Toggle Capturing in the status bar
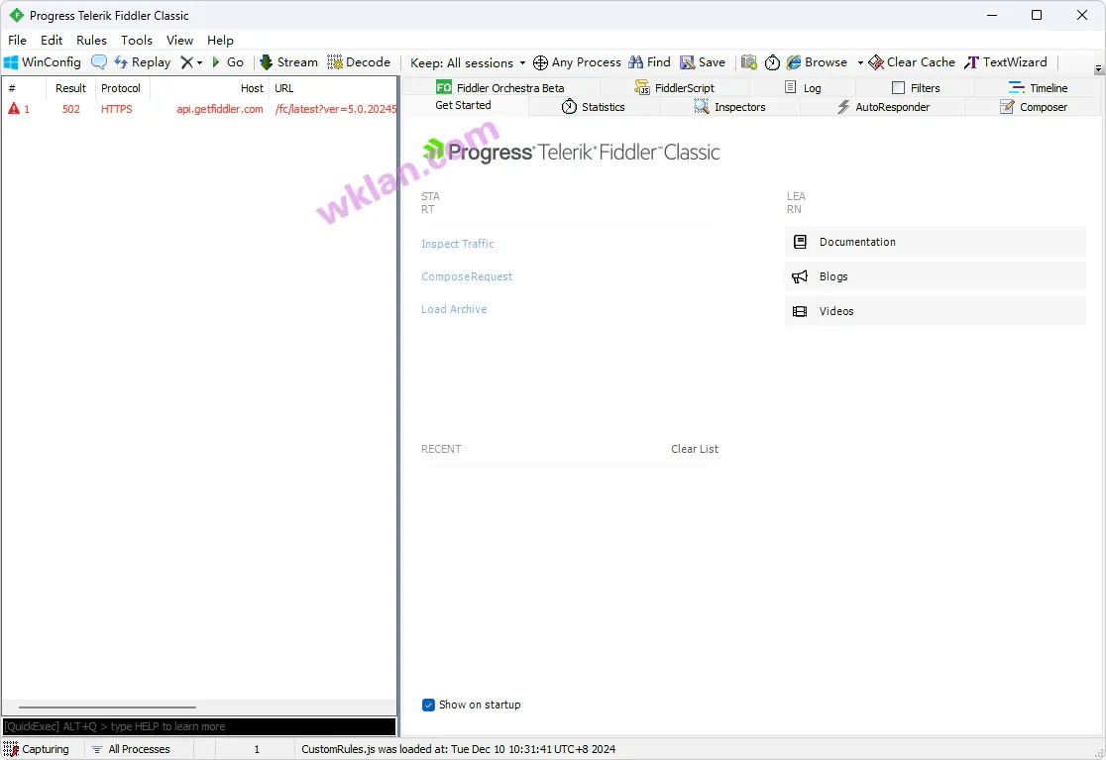 tap(36, 749)
